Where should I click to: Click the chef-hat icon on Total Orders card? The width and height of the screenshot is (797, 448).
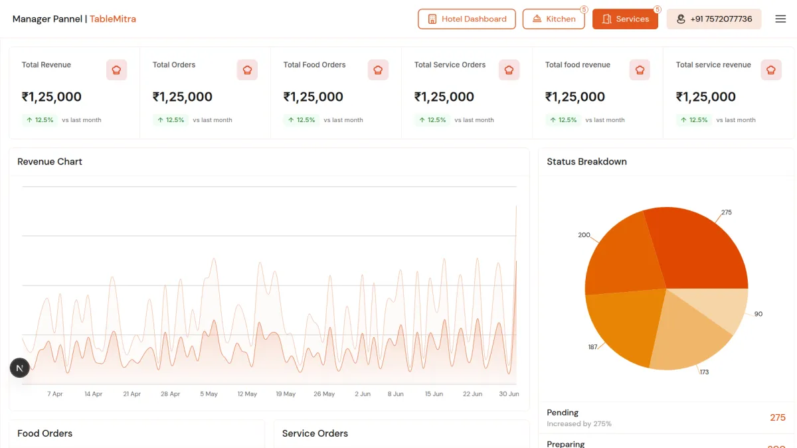[247, 70]
